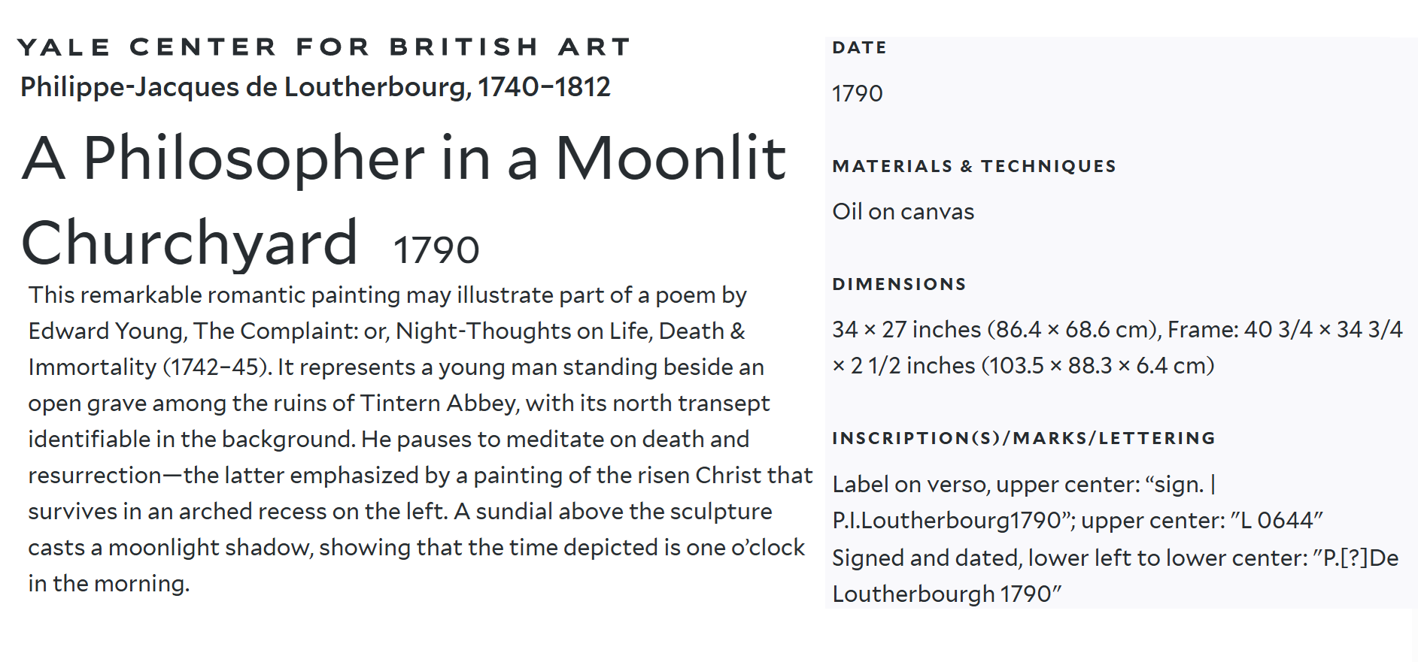
Task: Click the phrase in the morning
Action: coord(109,583)
